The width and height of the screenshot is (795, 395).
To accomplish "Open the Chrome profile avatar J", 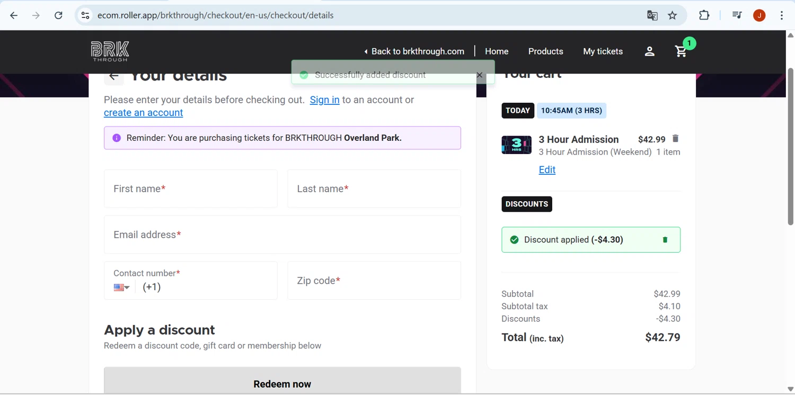I will pyautogui.click(x=759, y=15).
